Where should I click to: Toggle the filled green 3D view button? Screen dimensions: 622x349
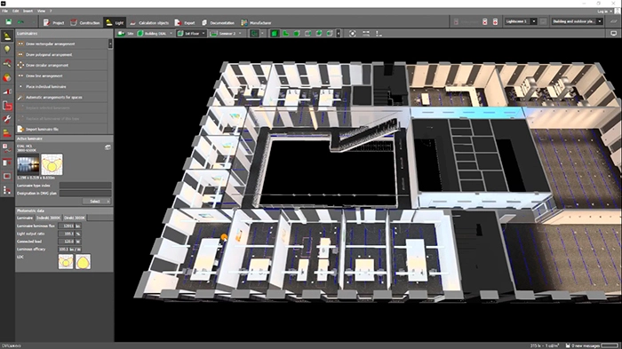(274, 34)
